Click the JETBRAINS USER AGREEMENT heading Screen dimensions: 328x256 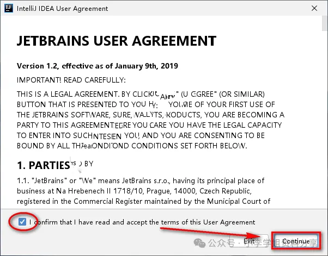[x=117, y=41]
